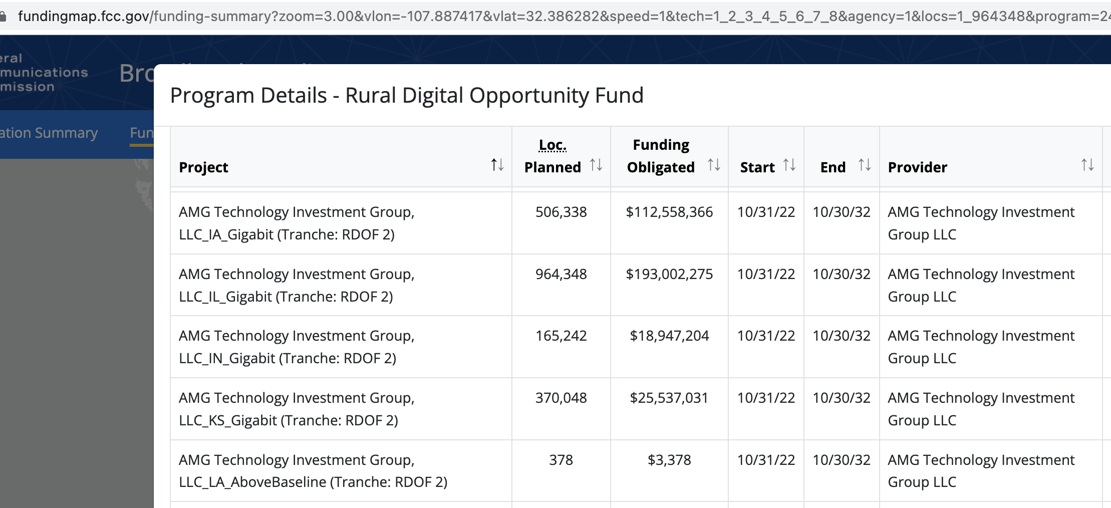This screenshot has height=508, width=1111.
Task: Click locations planned value 964,348
Action: [561, 274]
